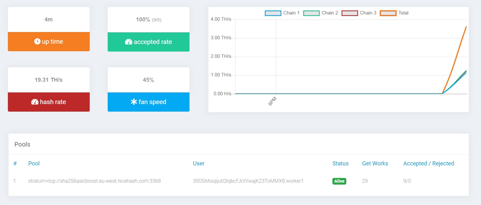This screenshot has height=205, width=481.
Task: Click the gauge icon beside hash rate
Action: point(35,102)
